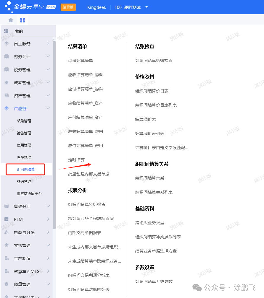
Task: Open the four-square app grid icon
Action: [x=22, y=20]
